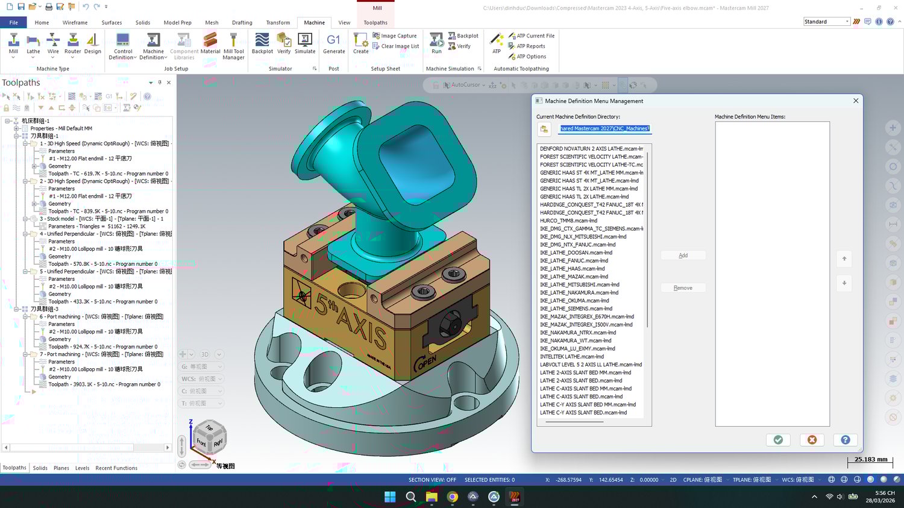Open the Standard ribbon style dropdown

(847, 22)
